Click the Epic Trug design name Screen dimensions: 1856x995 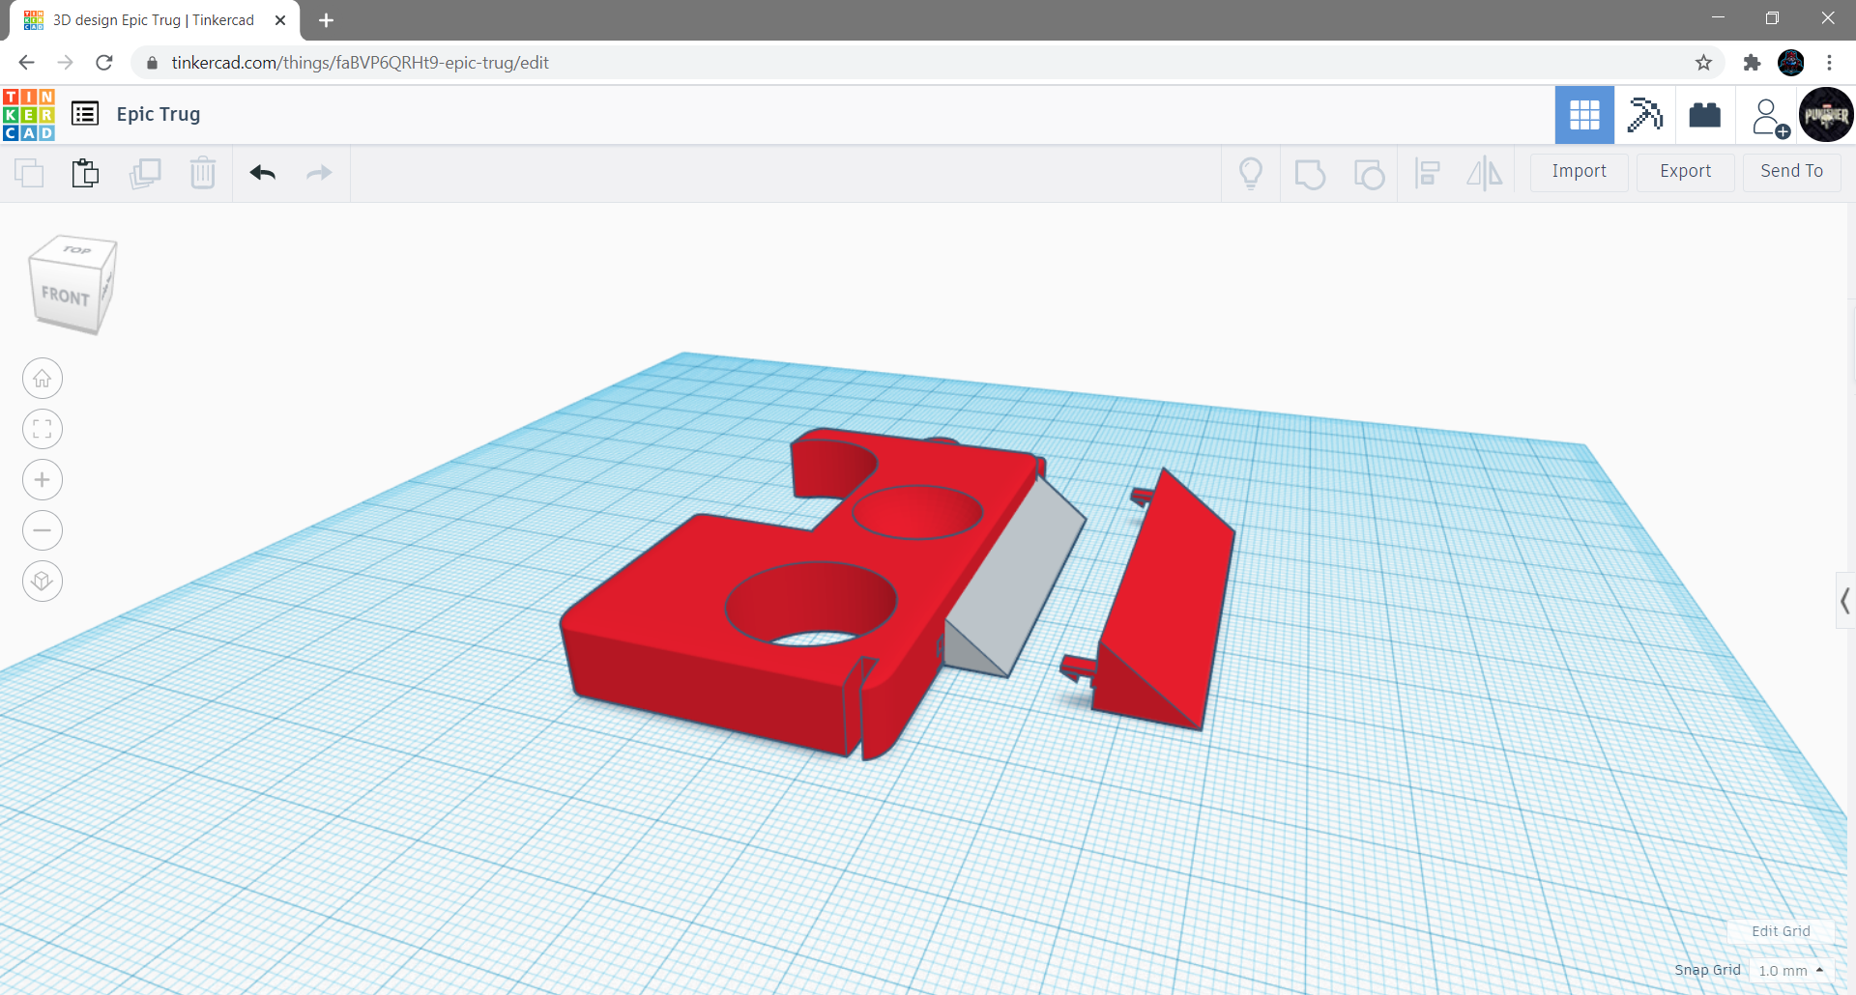point(159,114)
